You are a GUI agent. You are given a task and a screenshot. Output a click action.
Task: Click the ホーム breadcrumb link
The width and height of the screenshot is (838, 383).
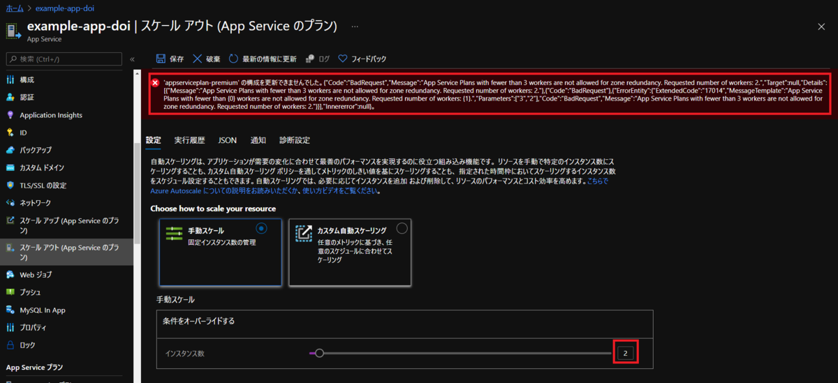click(x=14, y=8)
